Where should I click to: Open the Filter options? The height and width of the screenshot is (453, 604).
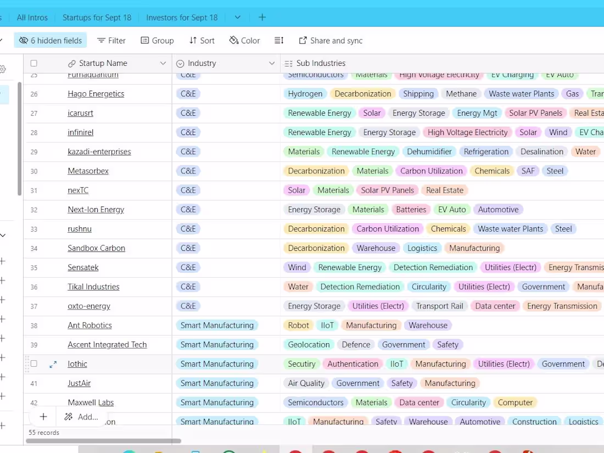pyautogui.click(x=111, y=41)
